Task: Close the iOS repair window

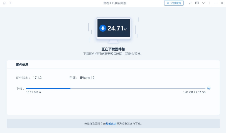Action: pos(222,3)
